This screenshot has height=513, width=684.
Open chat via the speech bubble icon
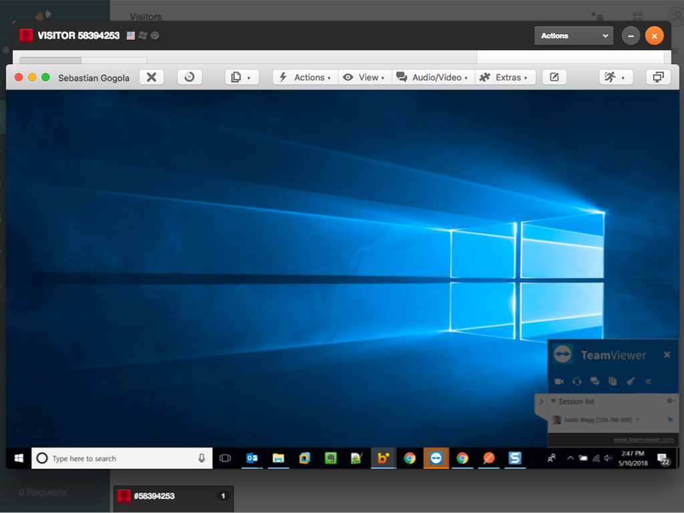[x=595, y=381]
